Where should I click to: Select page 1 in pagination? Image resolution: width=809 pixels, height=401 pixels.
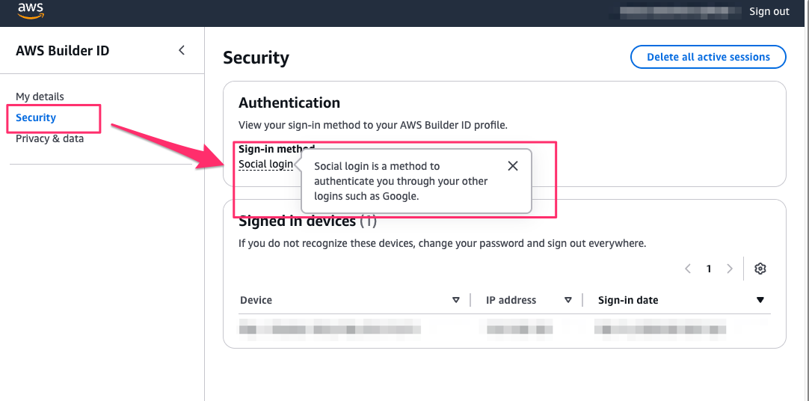tap(709, 269)
